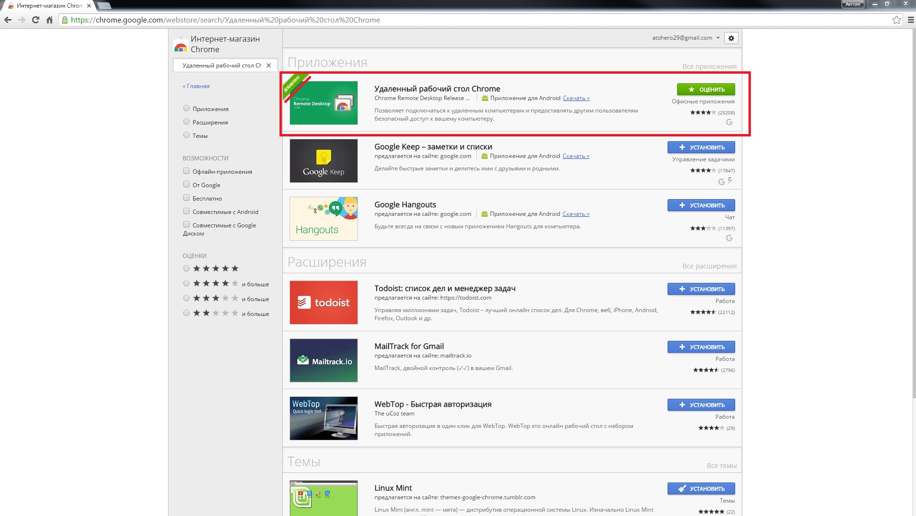Click Скачать link for Remote Desktop
916x516 pixels.
click(576, 98)
